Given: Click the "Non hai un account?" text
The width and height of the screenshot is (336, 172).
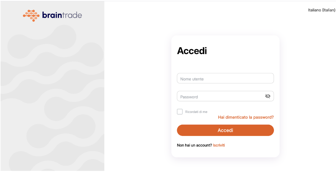Looking at the screenshot, I should pyautogui.click(x=194, y=145).
